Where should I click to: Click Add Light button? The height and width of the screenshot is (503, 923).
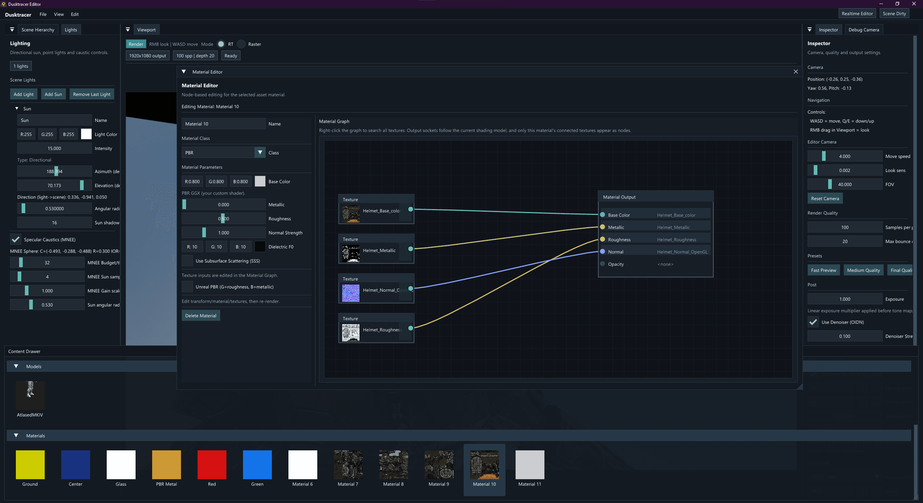tap(24, 94)
